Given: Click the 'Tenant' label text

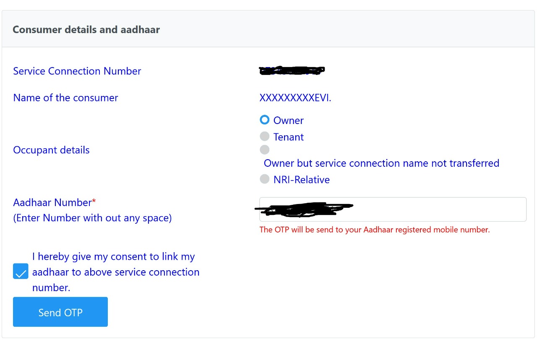Looking at the screenshot, I should click(x=288, y=137).
